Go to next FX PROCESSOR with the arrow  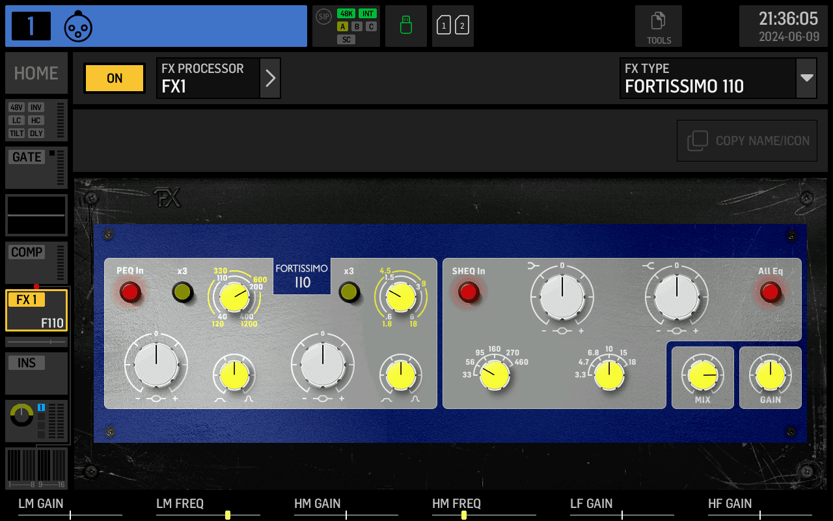point(270,78)
